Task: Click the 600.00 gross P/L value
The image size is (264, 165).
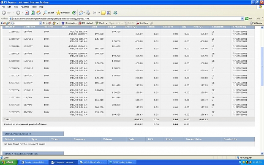Action: pos(139,63)
